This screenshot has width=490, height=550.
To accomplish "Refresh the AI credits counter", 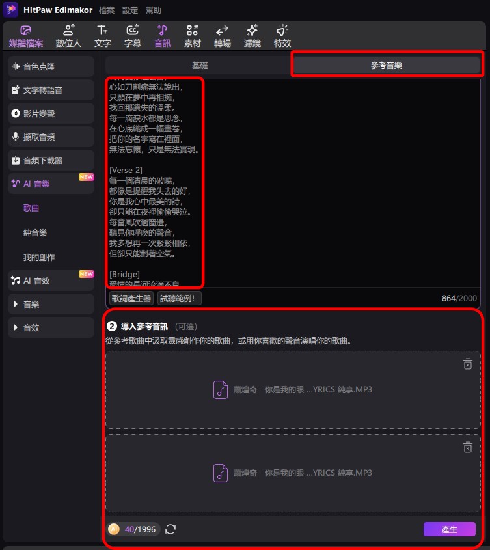I will [x=170, y=529].
